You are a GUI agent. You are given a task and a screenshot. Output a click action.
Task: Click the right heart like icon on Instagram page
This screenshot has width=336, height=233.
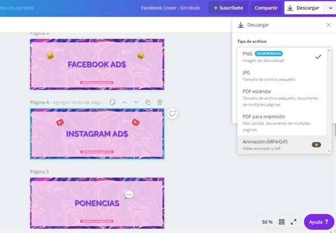click(x=136, y=122)
